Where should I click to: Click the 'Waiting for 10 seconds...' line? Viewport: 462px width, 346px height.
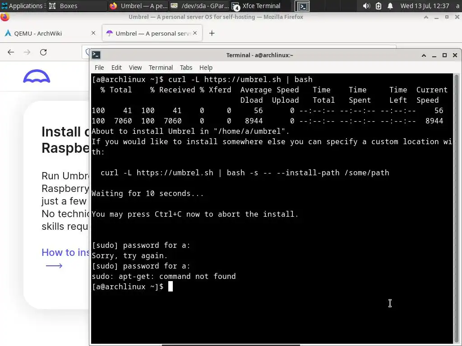tap(148, 193)
